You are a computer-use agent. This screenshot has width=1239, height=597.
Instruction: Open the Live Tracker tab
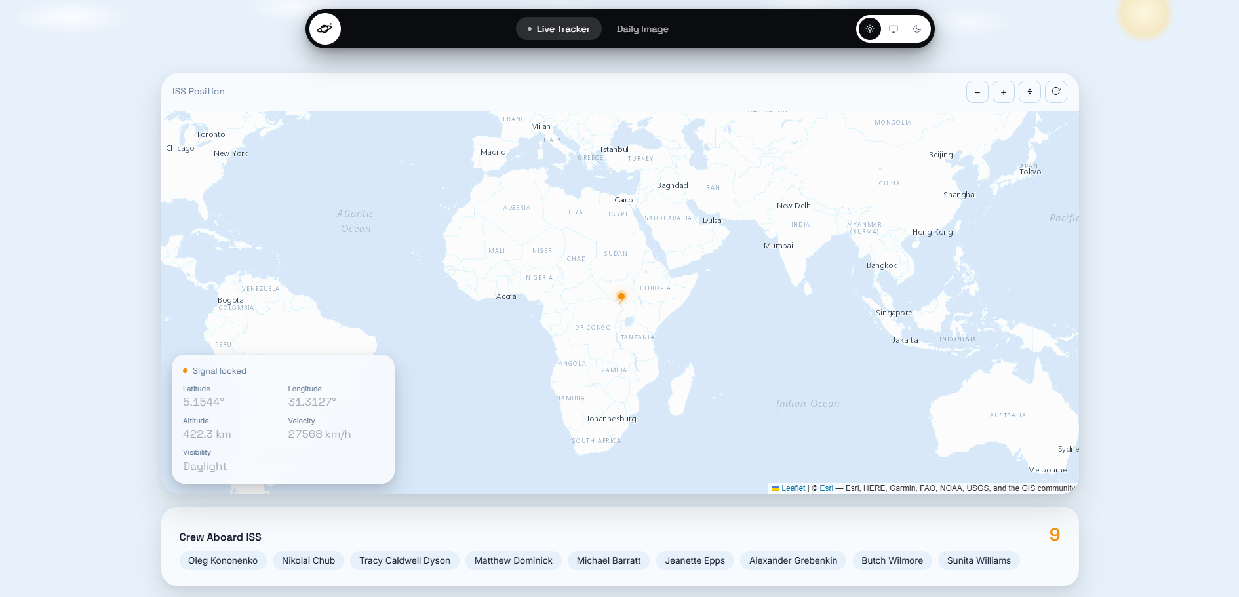tap(559, 29)
